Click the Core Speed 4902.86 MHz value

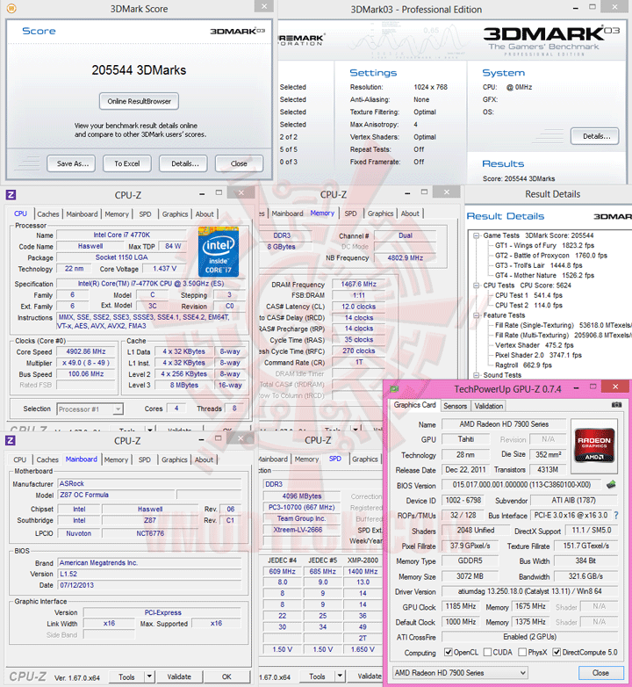point(86,351)
